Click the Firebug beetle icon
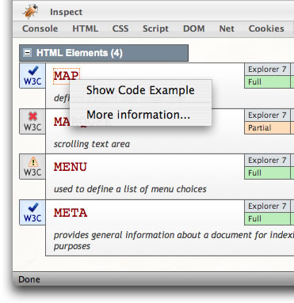This screenshot has width=294, height=303. click(31, 11)
